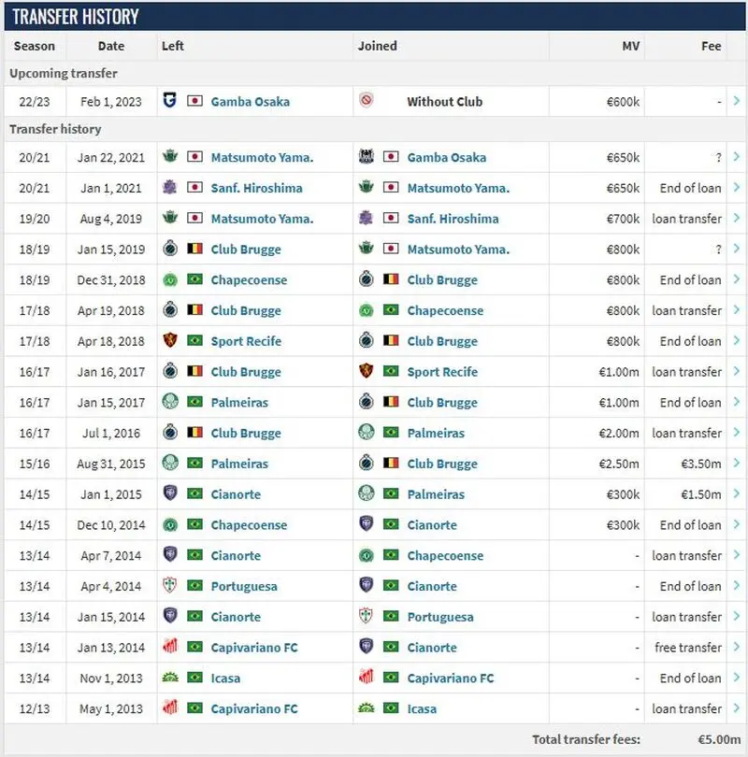The image size is (748, 757).
Task: Click Palmeiras crest in Jan 15, 2017 row
Action: click(169, 401)
